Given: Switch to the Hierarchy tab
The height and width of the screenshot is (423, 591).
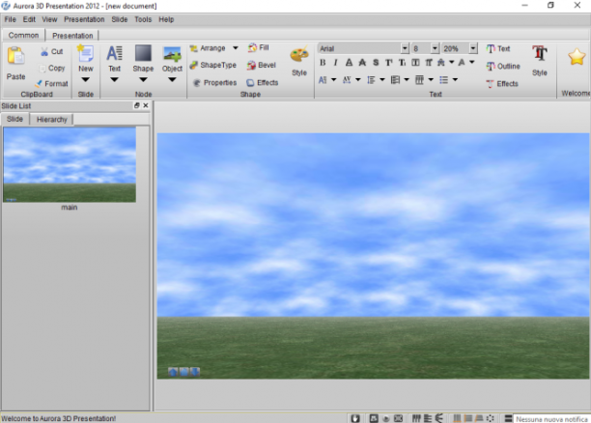Looking at the screenshot, I should pyautogui.click(x=51, y=120).
